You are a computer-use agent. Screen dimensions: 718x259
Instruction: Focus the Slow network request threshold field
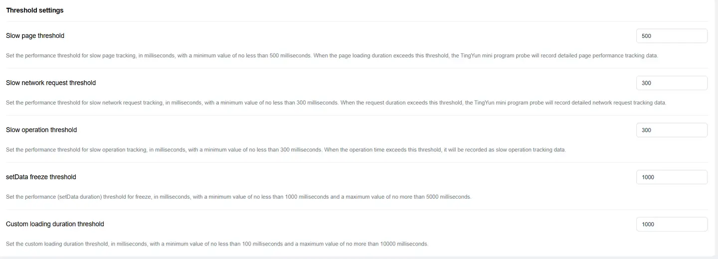[x=671, y=83]
